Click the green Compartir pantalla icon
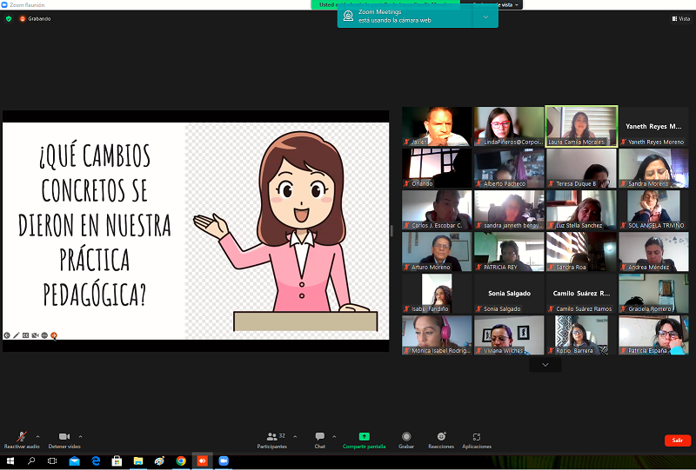Screen dimensions: 696x470 (x=364, y=436)
